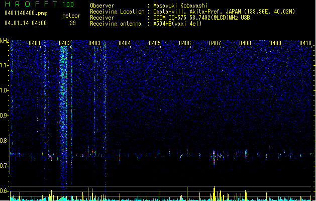Click the 0405 time marker
The image size is (316, 201).
tap(155, 43)
